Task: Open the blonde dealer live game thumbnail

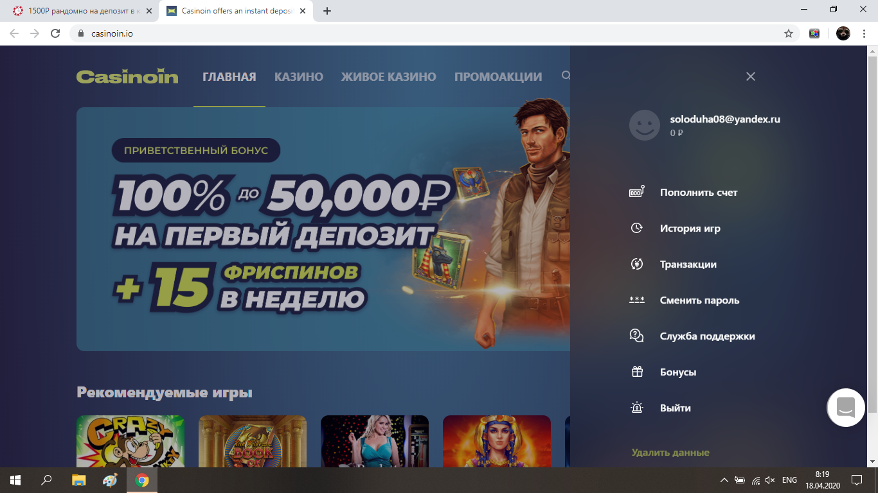Action: tap(375, 442)
